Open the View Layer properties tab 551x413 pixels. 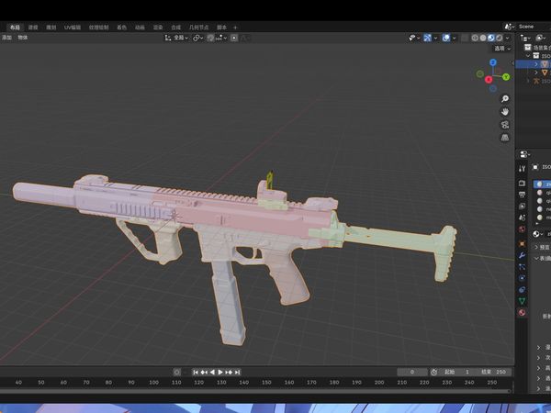click(x=522, y=206)
